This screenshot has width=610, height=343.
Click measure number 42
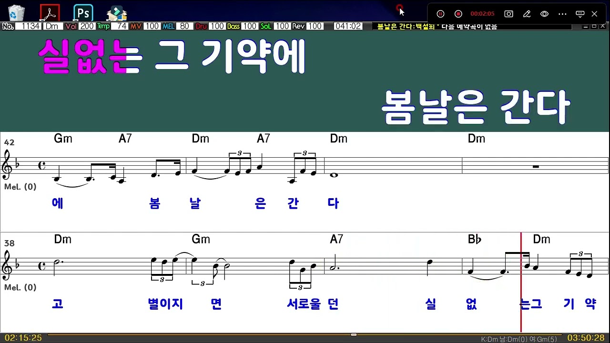(x=9, y=142)
